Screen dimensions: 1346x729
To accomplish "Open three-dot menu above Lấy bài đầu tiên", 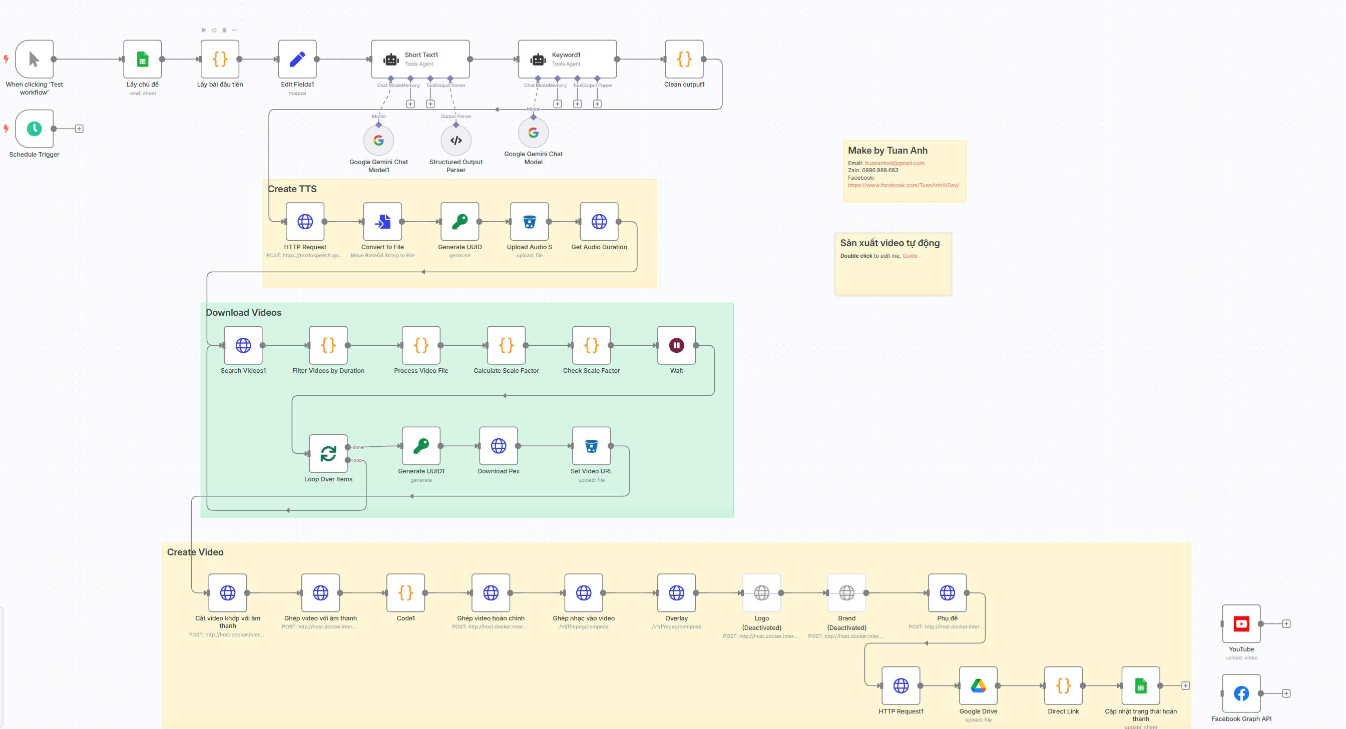I will pos(234,31).
